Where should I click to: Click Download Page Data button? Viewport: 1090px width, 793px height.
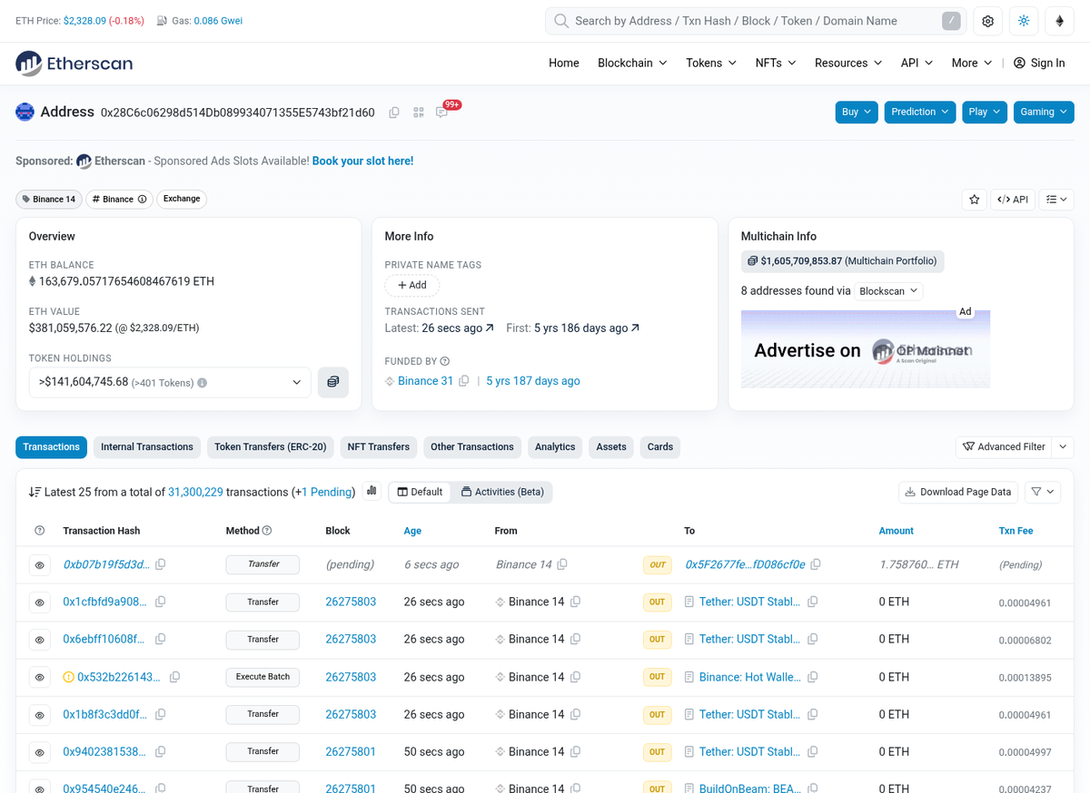pyautogui.click(x=958, y=492)
